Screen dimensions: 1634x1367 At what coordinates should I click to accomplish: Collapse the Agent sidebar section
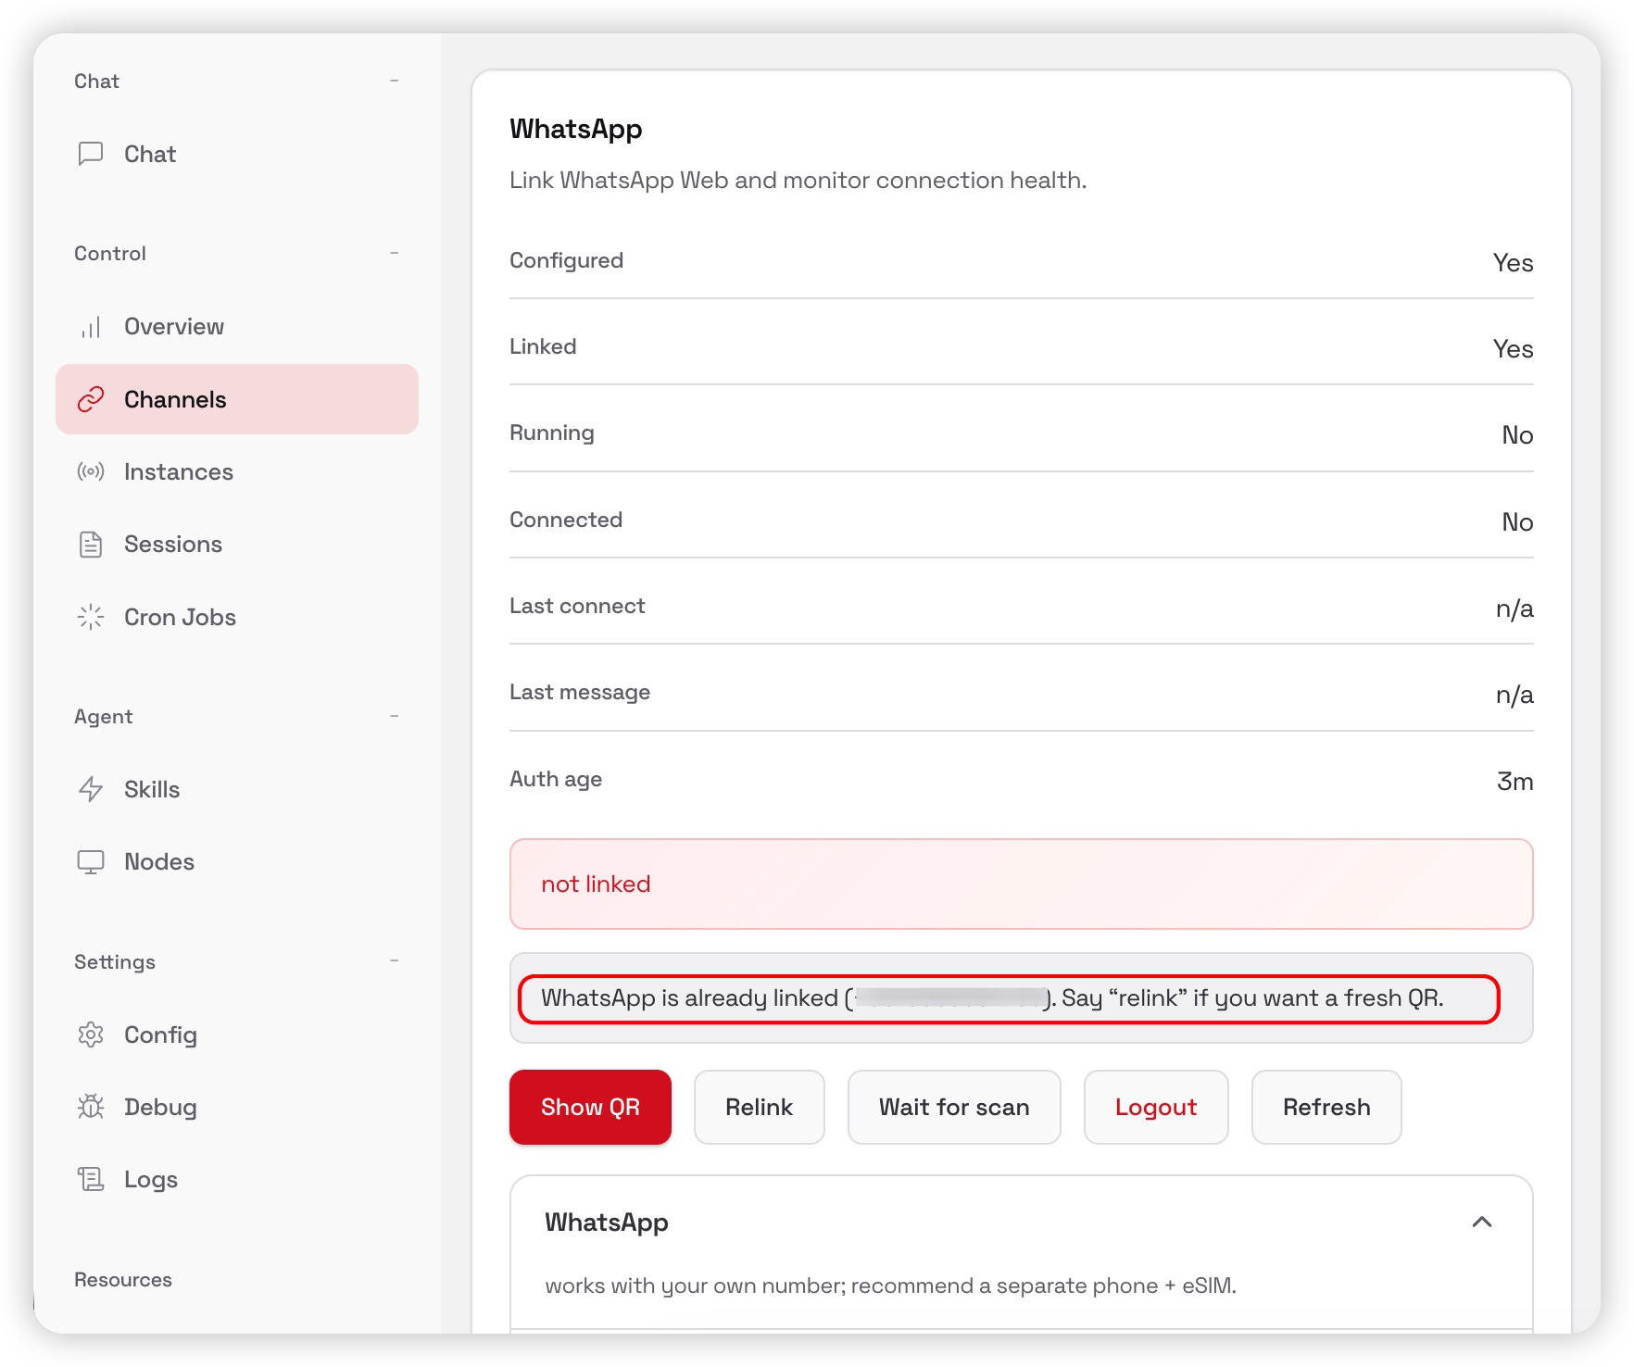(x=395, y=716)
